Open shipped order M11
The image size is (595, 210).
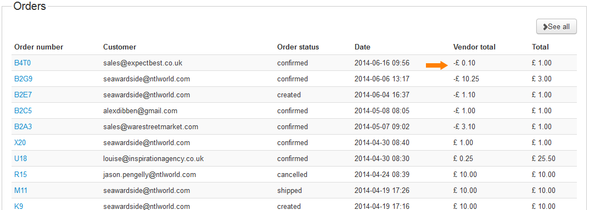pos(21,191)
